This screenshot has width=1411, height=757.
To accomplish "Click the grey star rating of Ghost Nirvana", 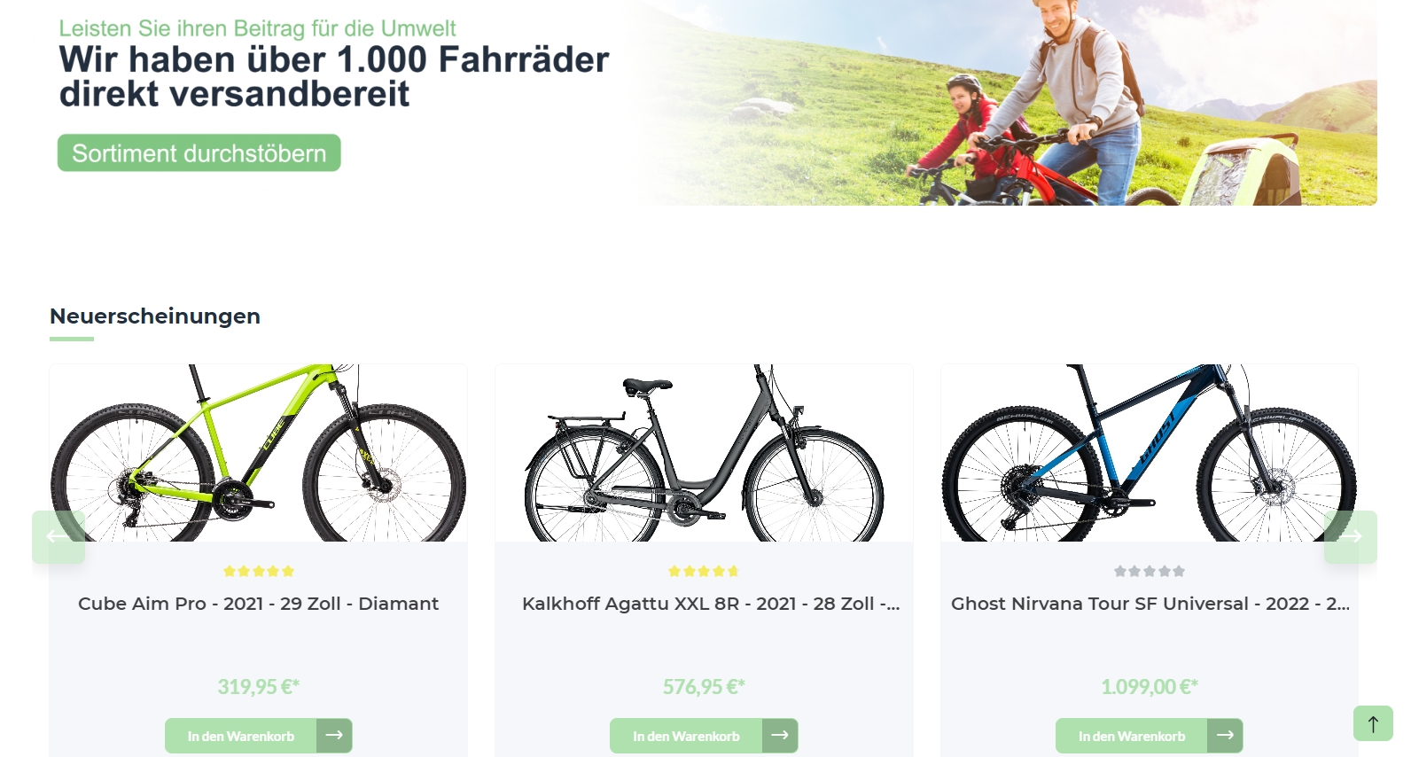I will point(1150,572).
